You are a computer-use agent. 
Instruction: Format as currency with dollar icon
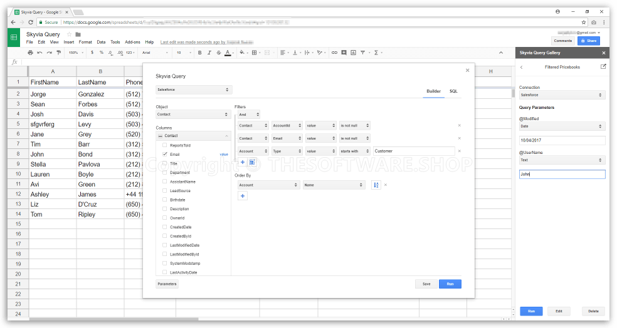(x=92, y=53)
